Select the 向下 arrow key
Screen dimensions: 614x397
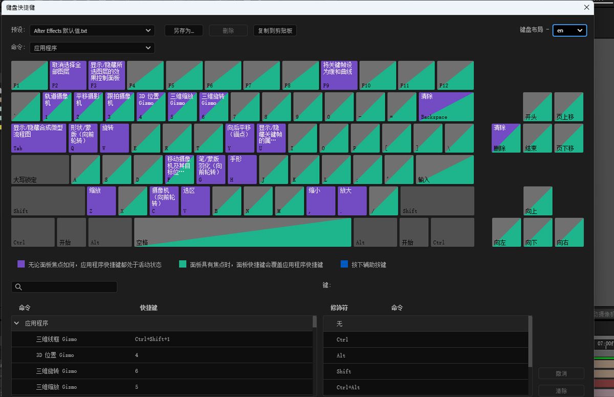(x=537, y=232)
